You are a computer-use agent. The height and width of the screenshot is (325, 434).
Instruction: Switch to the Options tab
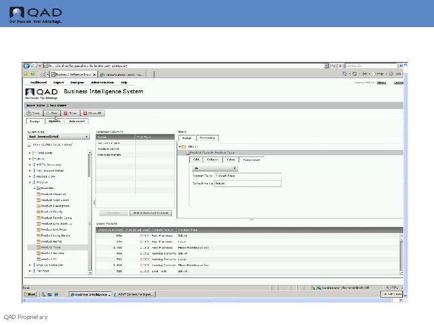[54, 122]
